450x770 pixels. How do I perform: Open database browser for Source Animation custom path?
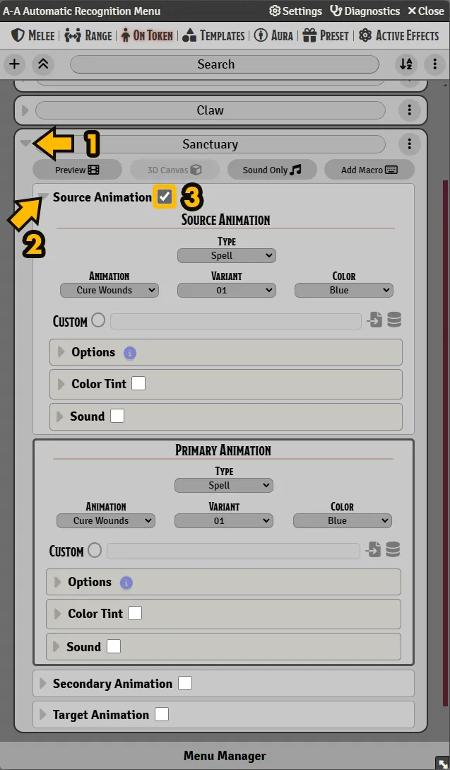[x=394, y=320]
